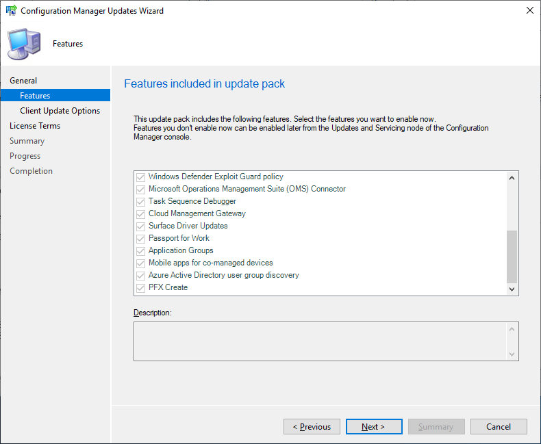Click the Previous button

coord(312,427)
